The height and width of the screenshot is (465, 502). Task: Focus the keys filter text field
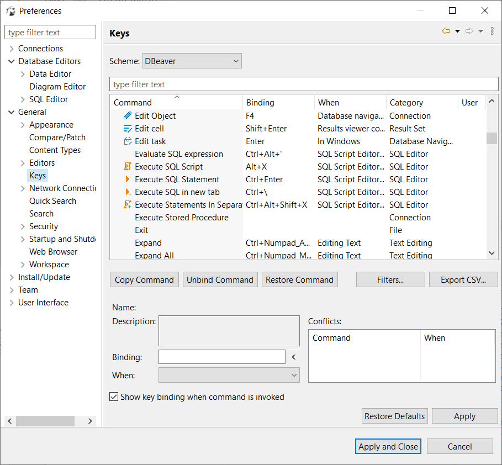point(304,84)
